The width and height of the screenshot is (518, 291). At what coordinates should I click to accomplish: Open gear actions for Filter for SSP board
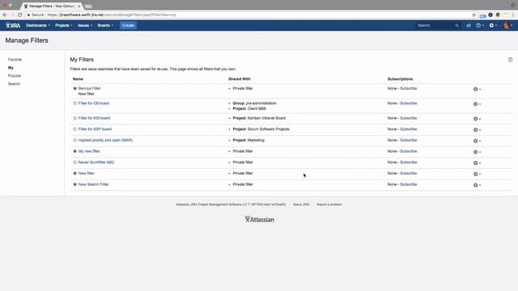(x=477, y=130)
